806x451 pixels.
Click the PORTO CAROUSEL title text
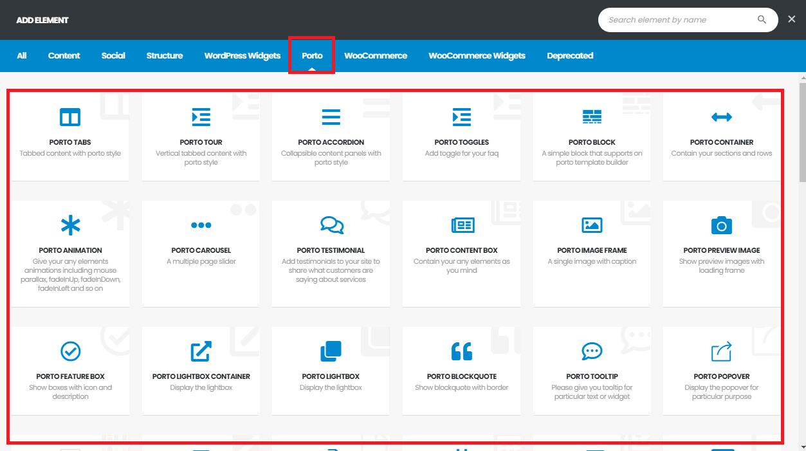click(x=201, y=250)
